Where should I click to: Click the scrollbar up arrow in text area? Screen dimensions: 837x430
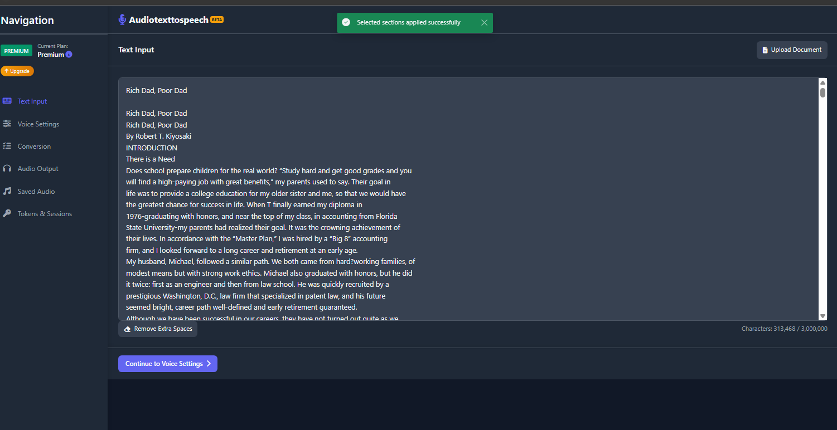823,82
